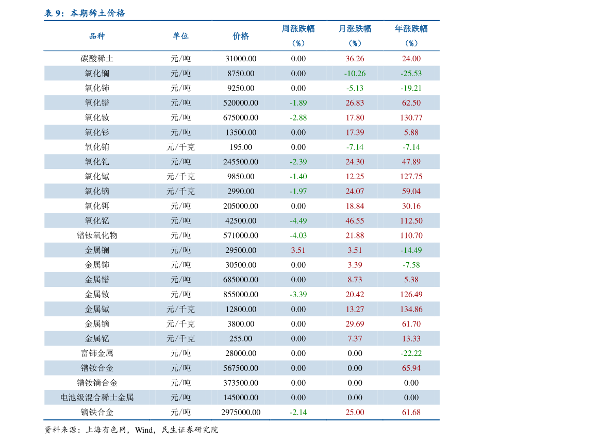
Task: Click the red value 130.77 for 氧化钕
Action: (410, 117)
